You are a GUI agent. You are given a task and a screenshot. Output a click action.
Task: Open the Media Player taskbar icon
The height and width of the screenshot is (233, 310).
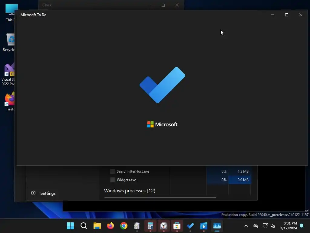204,226
